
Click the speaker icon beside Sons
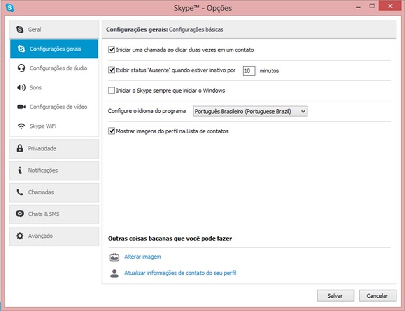(x=21, y=88)
